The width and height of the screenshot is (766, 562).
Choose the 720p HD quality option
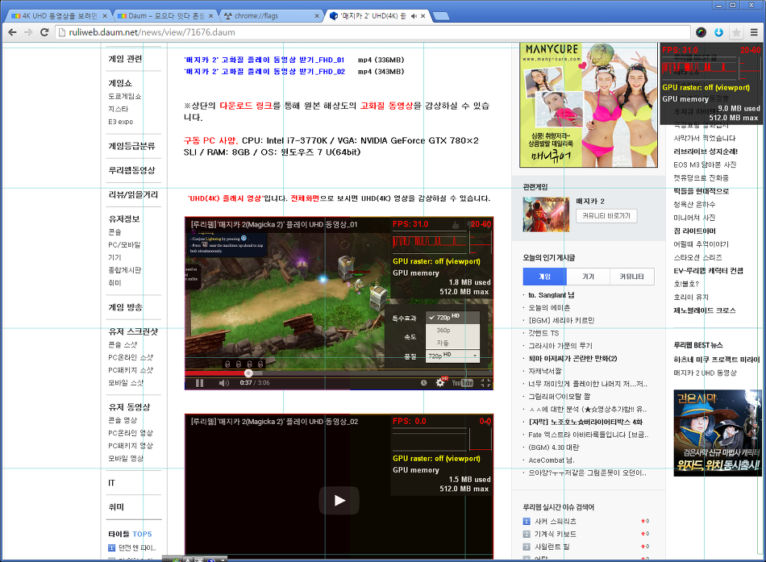[452, 317]
